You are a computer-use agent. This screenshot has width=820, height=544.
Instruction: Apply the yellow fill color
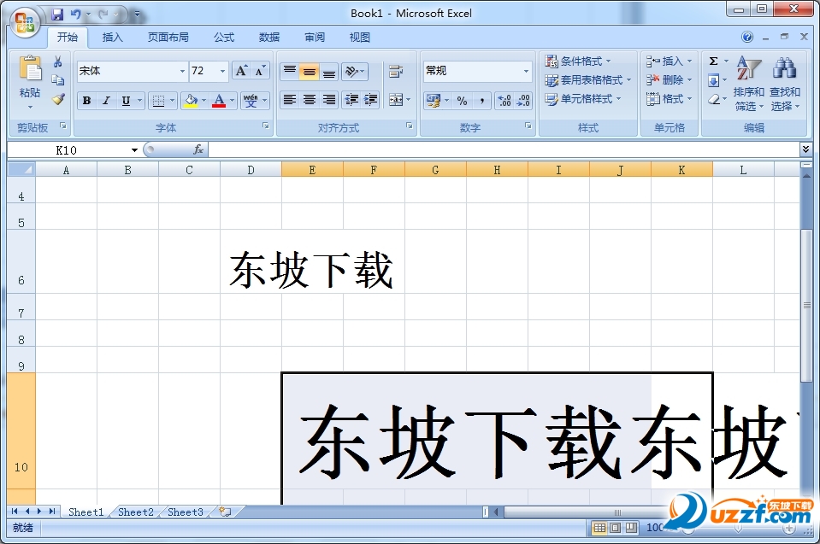[x=191, y=100]
